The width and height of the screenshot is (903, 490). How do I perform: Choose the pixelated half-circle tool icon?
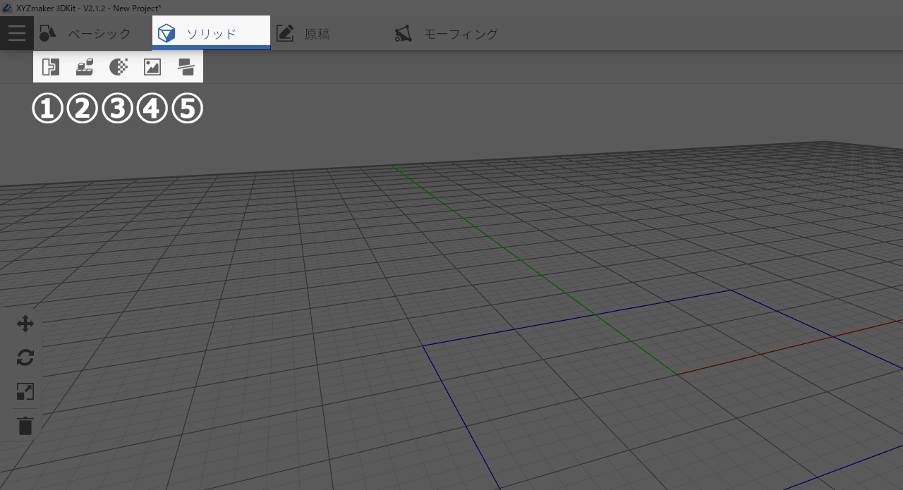click(x=119, y=67)
